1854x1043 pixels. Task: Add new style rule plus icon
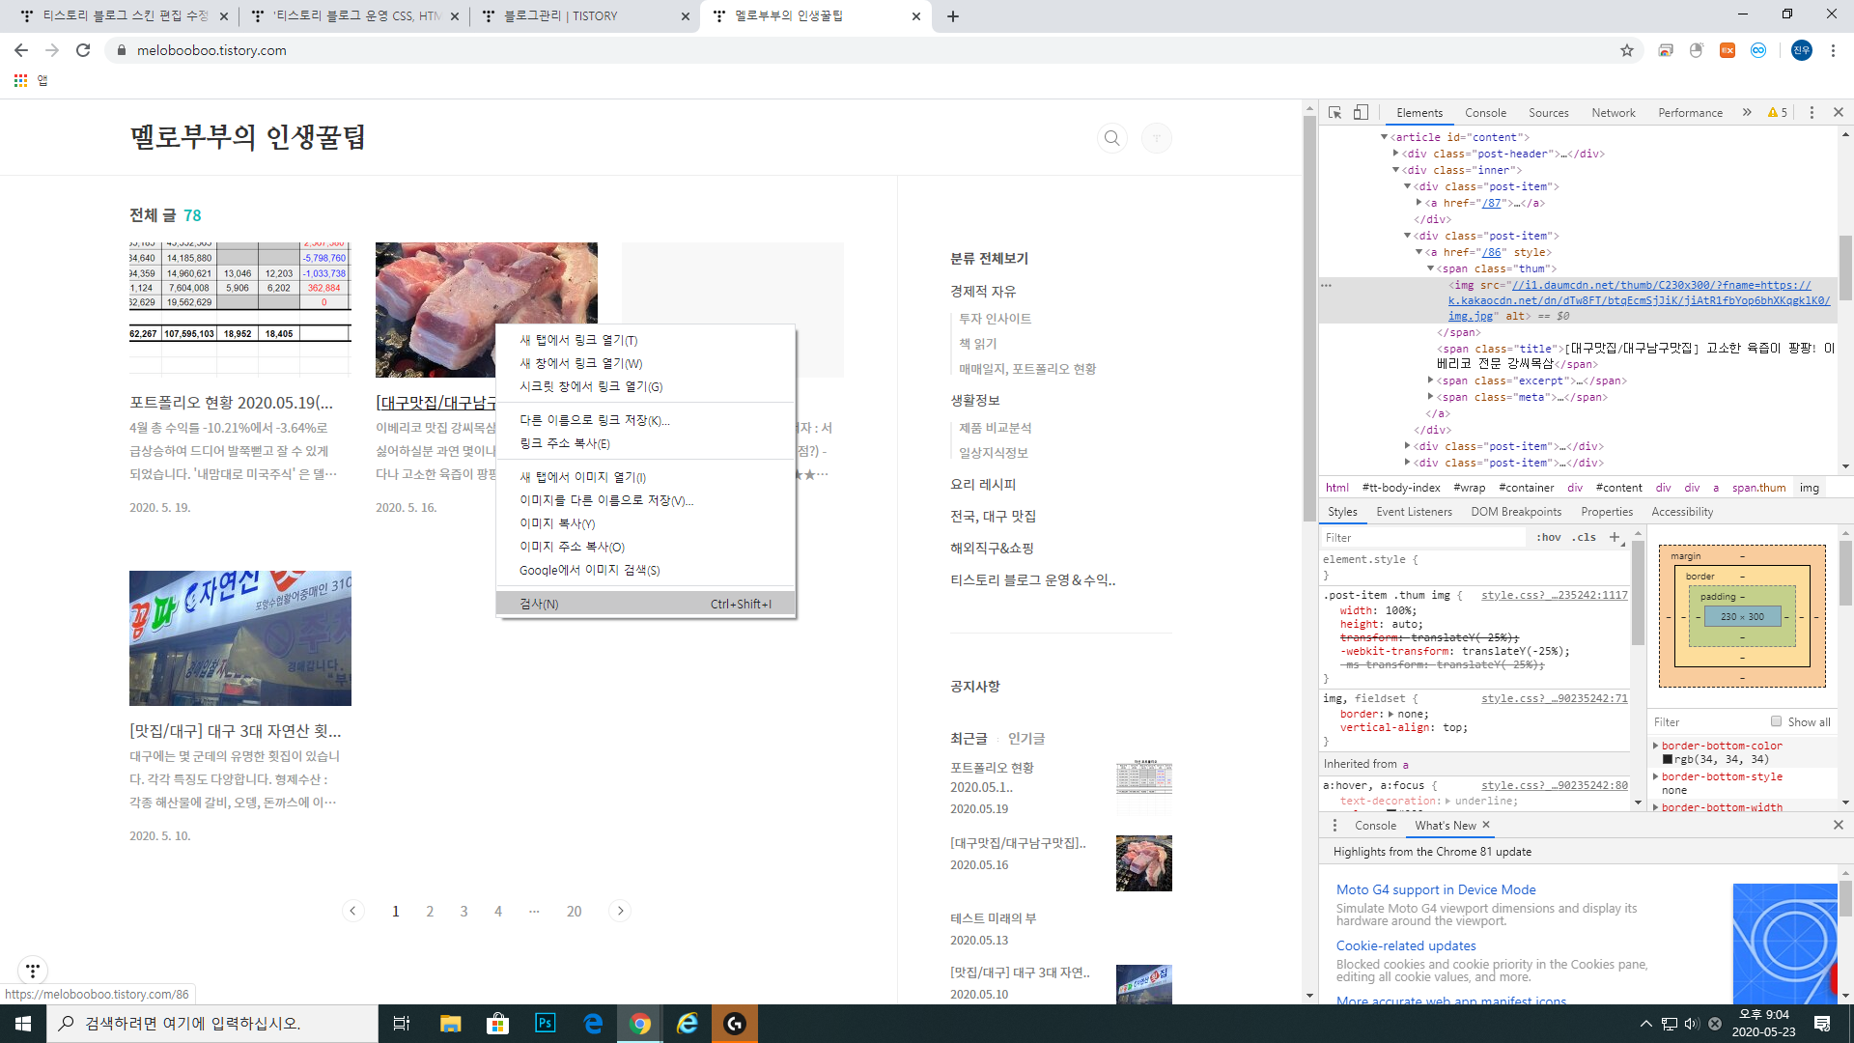[x=1615, y=537]
